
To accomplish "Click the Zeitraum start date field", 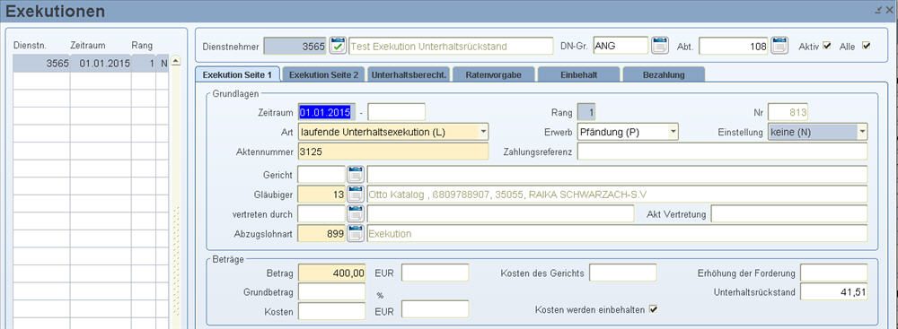I will (x=327, y=112).
